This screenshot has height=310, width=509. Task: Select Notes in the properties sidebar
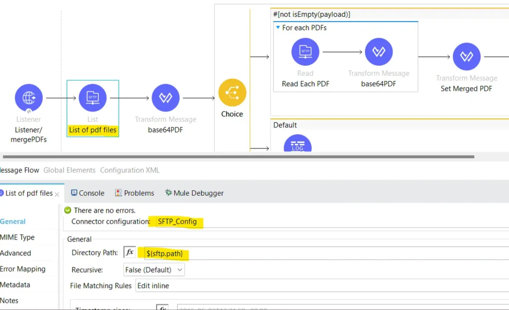point(9,301)
